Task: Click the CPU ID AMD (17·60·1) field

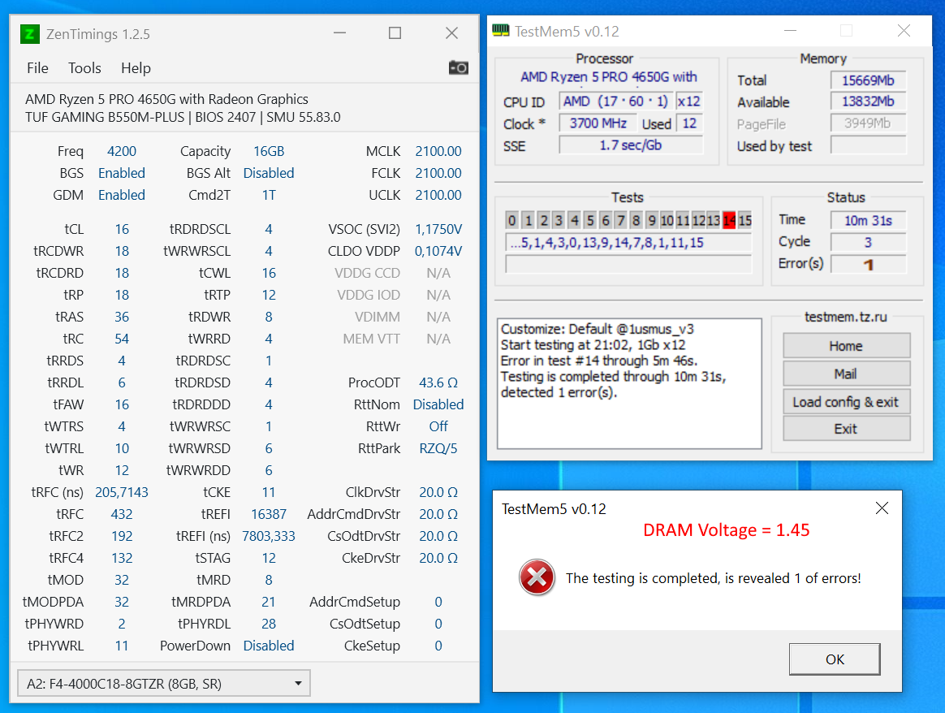Action: [x=615, y=102]
